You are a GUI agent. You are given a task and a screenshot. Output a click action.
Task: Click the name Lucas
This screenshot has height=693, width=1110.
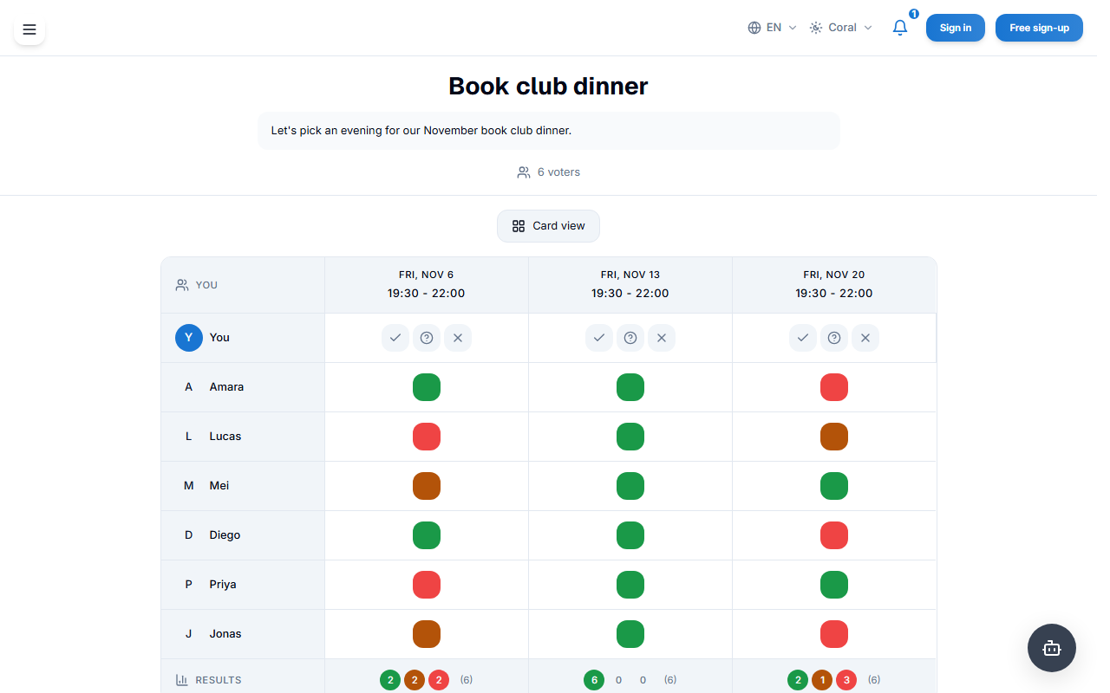(x=225, y=437)
